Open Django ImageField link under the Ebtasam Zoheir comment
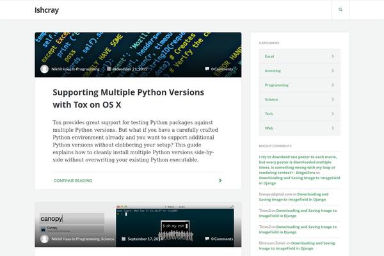 [x=297, y=246]
